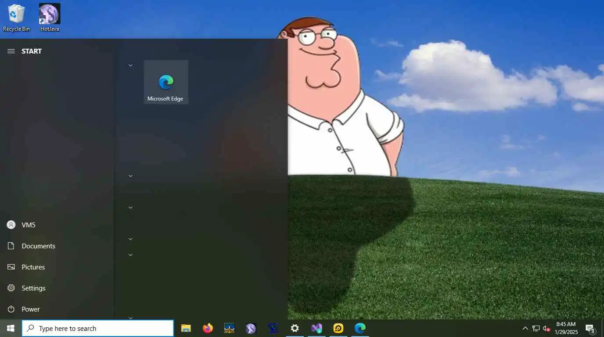The width and height of the screenshot is (604, 337).
Task: Open the Microsoft Edge tile in Start
Action: [166, 82]
